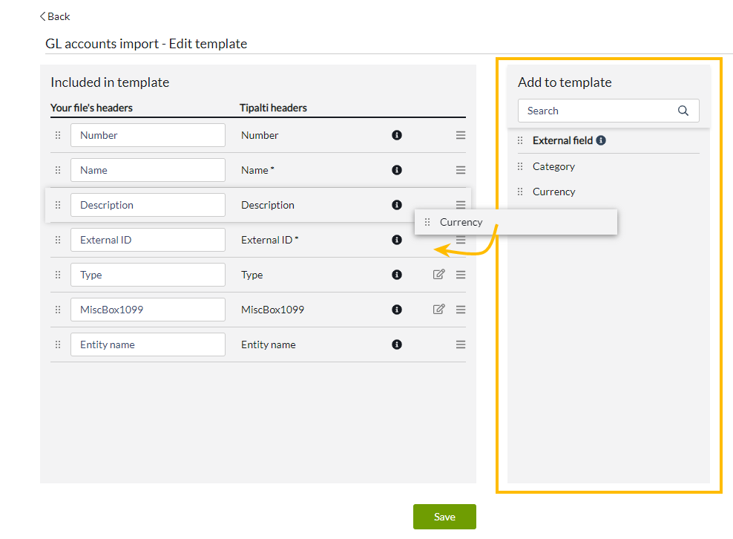Click the Tipalti header text 'External ID *'
This screenshot has height=539, width=733.
270,240
